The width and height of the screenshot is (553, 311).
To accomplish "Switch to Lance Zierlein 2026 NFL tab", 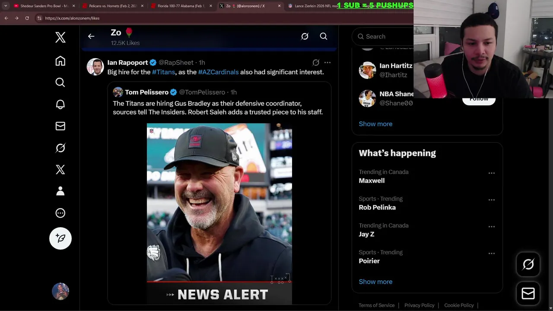I will coord(315,6).
